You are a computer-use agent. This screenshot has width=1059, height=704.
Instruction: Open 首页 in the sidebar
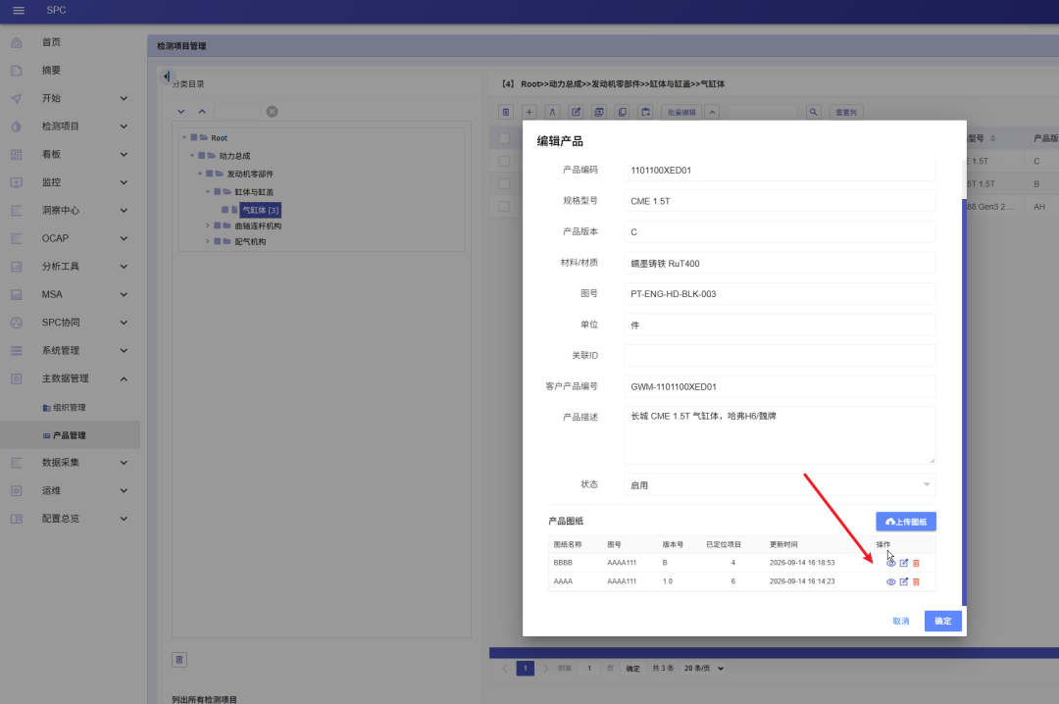tap(70, 42)
